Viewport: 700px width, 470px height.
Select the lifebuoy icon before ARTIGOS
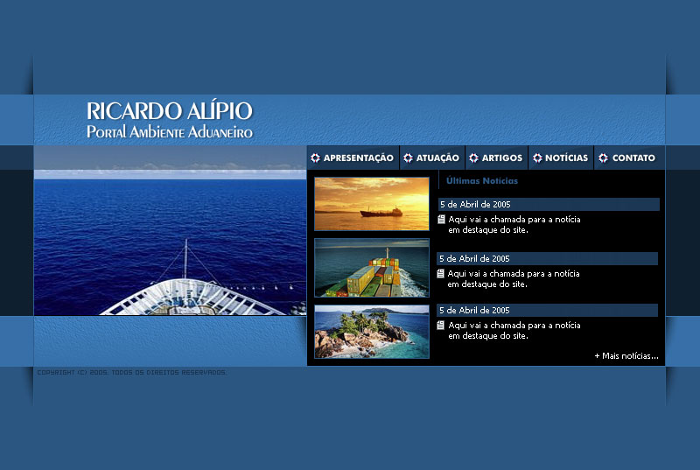point(473,158)
